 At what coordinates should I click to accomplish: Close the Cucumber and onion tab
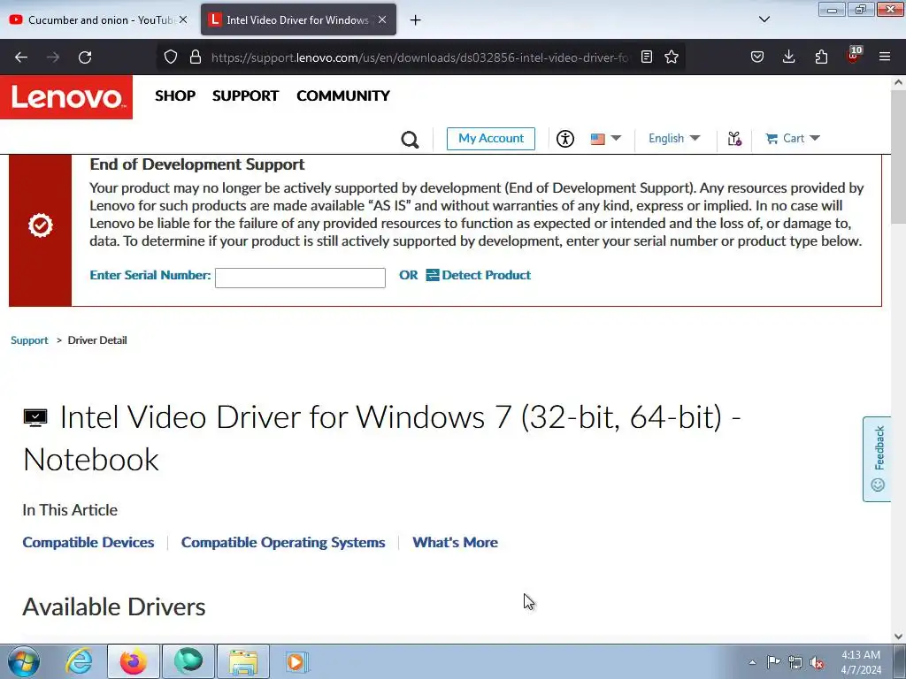183,19
